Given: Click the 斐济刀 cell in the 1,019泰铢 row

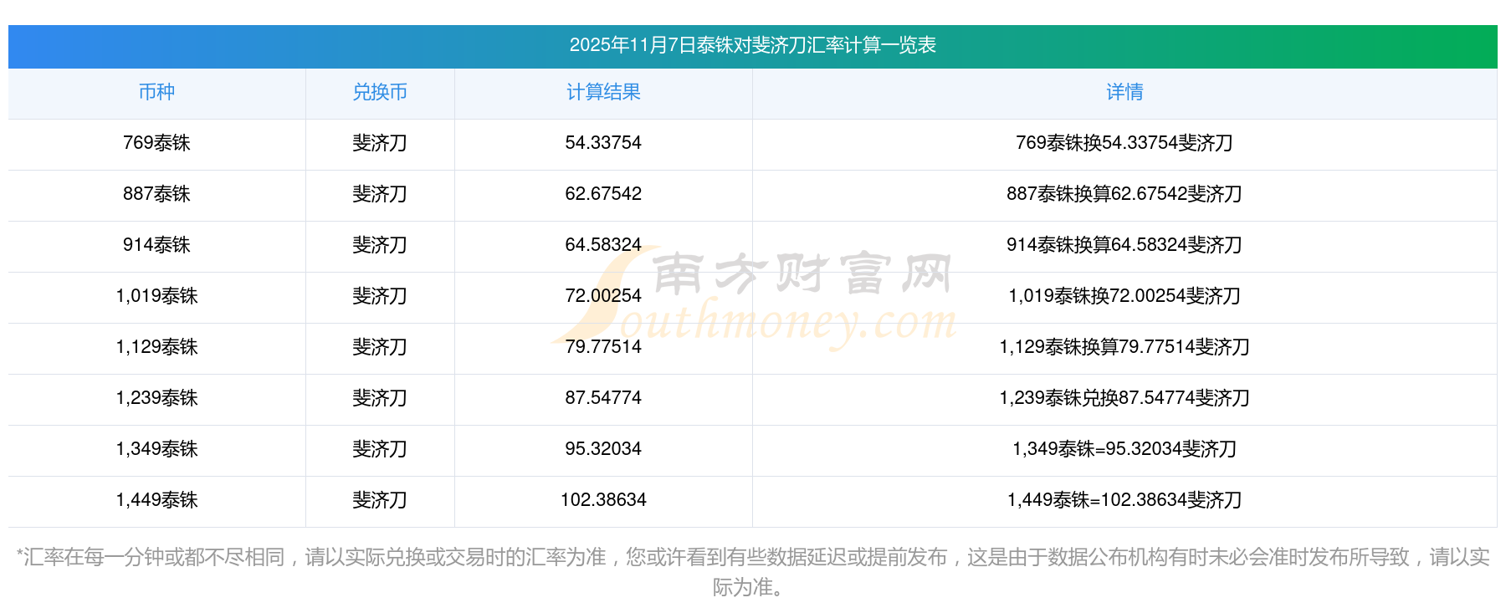Looking at the screenshot, I should pyautogui.click(x=380, y=296).
